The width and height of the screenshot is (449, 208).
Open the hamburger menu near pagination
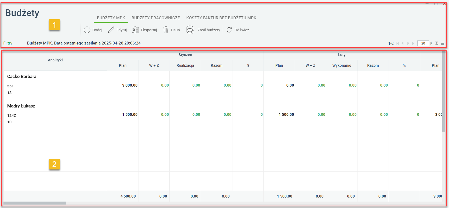[x=443, y=43]
